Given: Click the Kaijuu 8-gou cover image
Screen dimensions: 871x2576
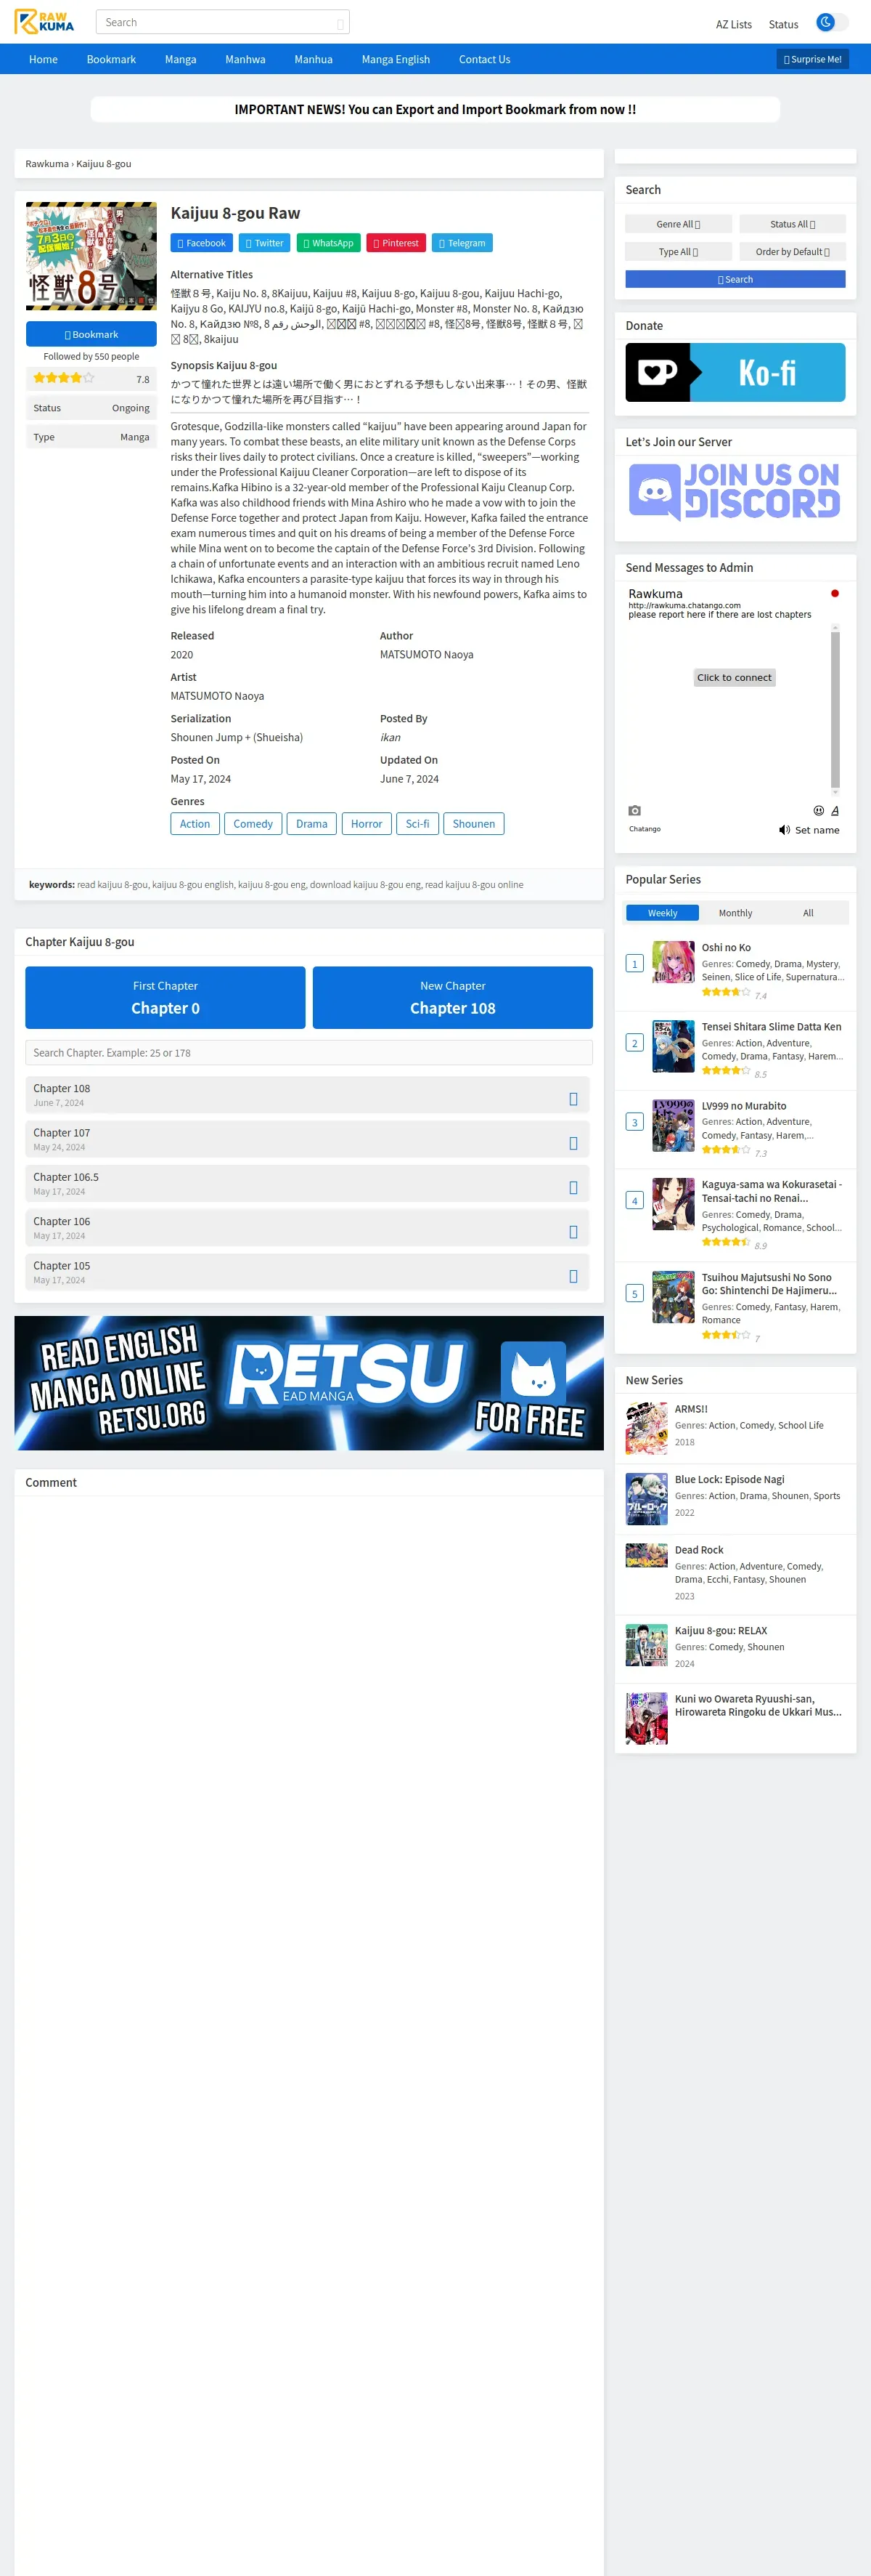Looking at the screenshot, I should pyautogui.click(x=91, y=256).
